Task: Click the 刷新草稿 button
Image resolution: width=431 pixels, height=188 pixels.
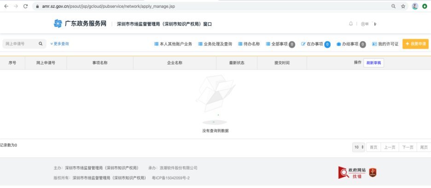Action: click(373, 63)
